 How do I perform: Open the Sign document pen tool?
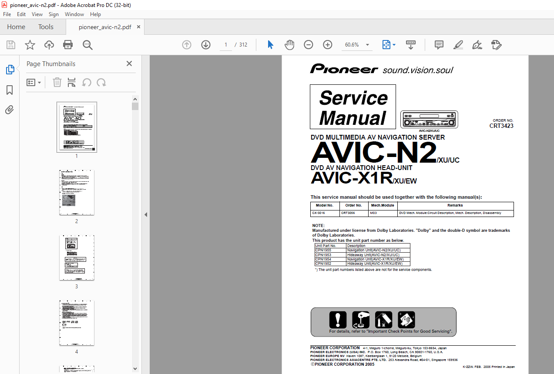[x=477, y=45]
